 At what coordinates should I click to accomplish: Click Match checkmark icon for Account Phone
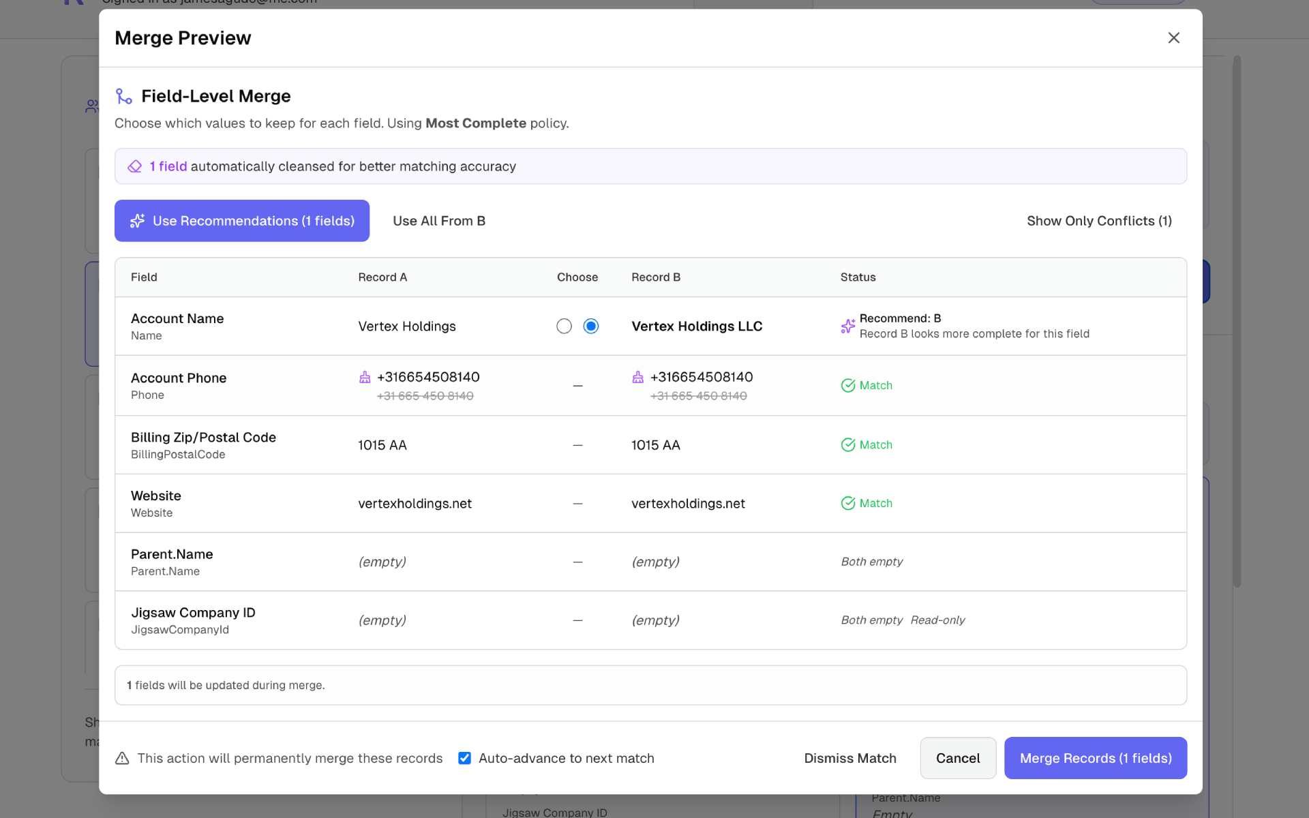(847, 386)
